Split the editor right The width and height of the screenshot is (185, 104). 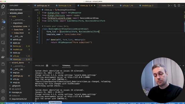179,5
